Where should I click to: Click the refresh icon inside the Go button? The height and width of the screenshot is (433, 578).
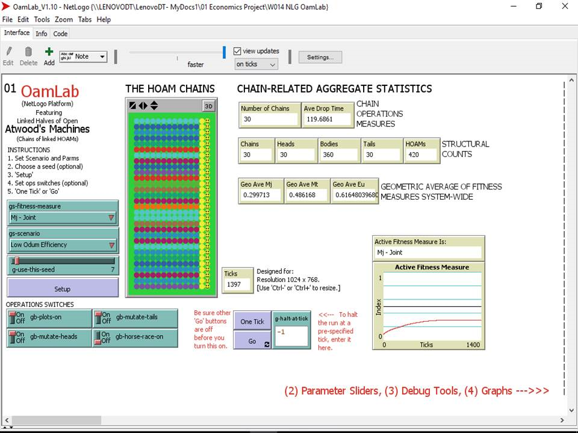pyautogui.click(x=267, y=343)
